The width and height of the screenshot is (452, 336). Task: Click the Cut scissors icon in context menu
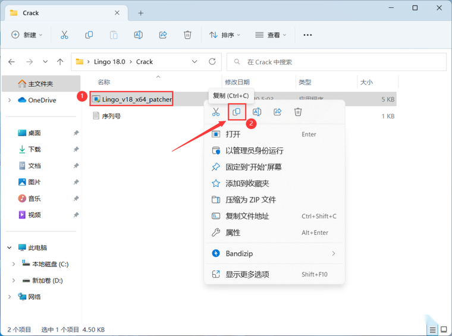coord(216,112)
